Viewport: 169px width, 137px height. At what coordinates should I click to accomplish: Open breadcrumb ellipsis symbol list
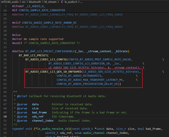tap(82, 2)
